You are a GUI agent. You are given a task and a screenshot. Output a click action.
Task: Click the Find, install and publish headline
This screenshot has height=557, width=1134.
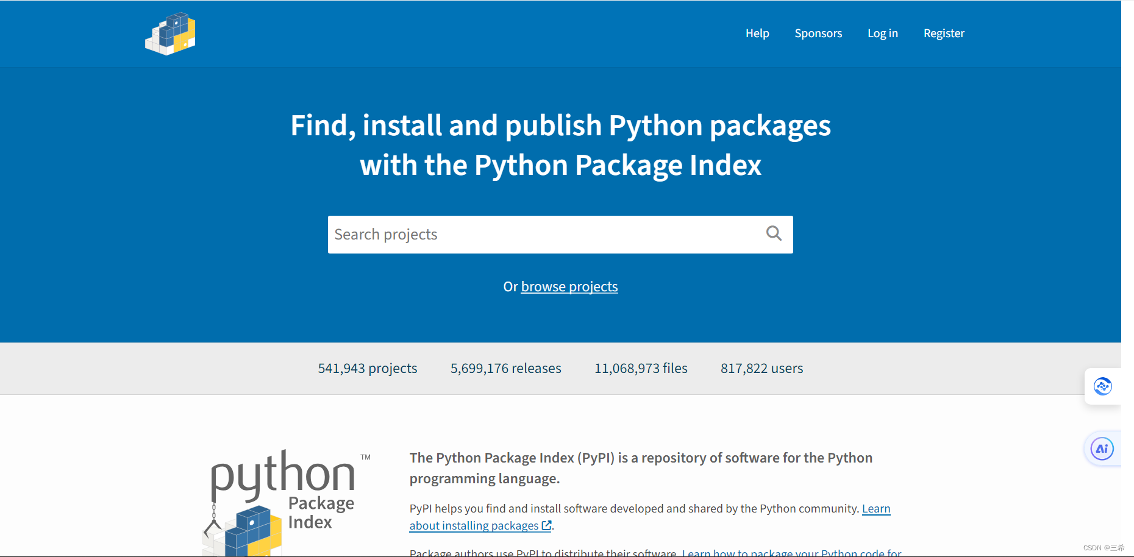[x=561, y=145]
